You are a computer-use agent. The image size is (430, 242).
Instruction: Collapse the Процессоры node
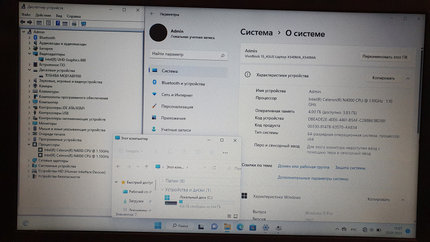(29, 144)
